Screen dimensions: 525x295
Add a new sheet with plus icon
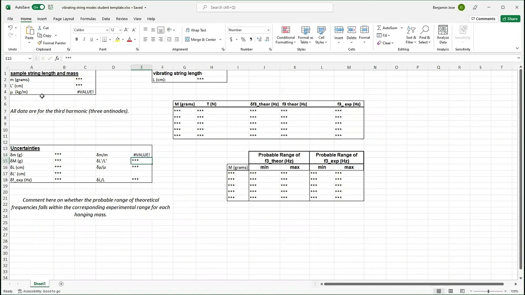pyautogui.click(x=61, y=284)
